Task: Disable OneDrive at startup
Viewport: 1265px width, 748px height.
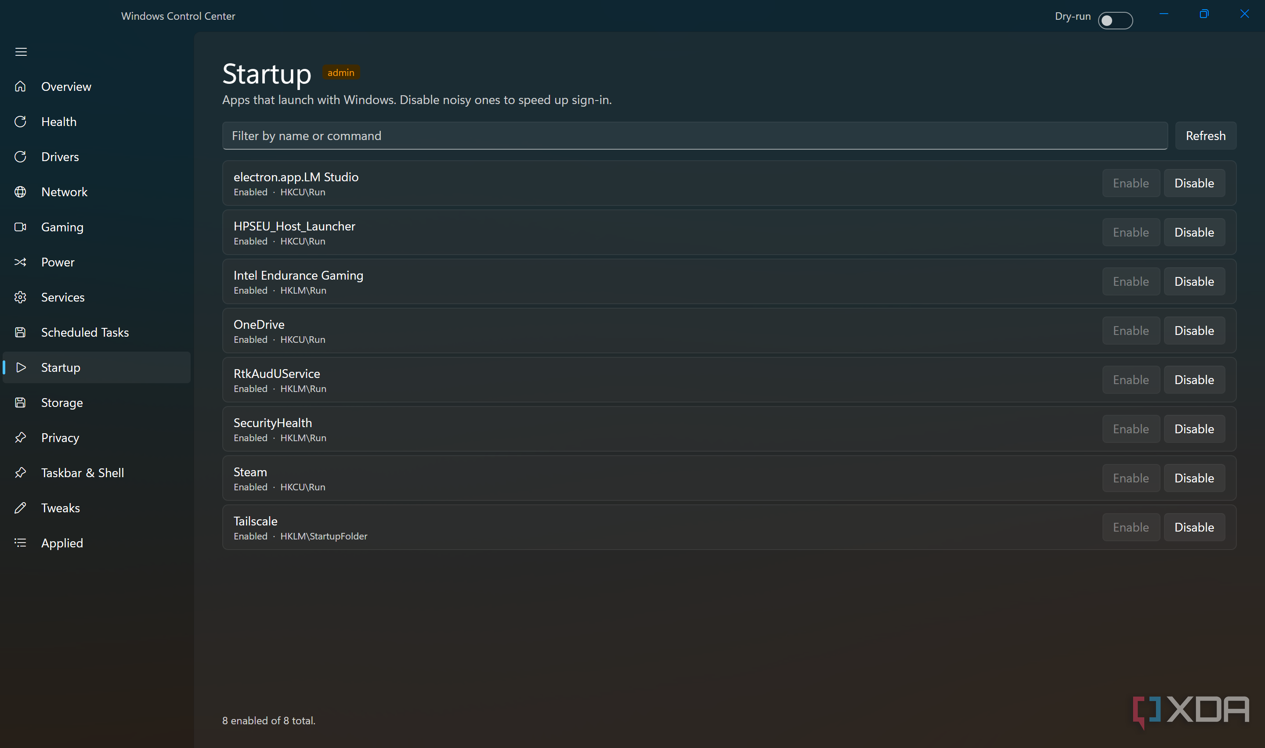Action: [x=1194, y=331]
